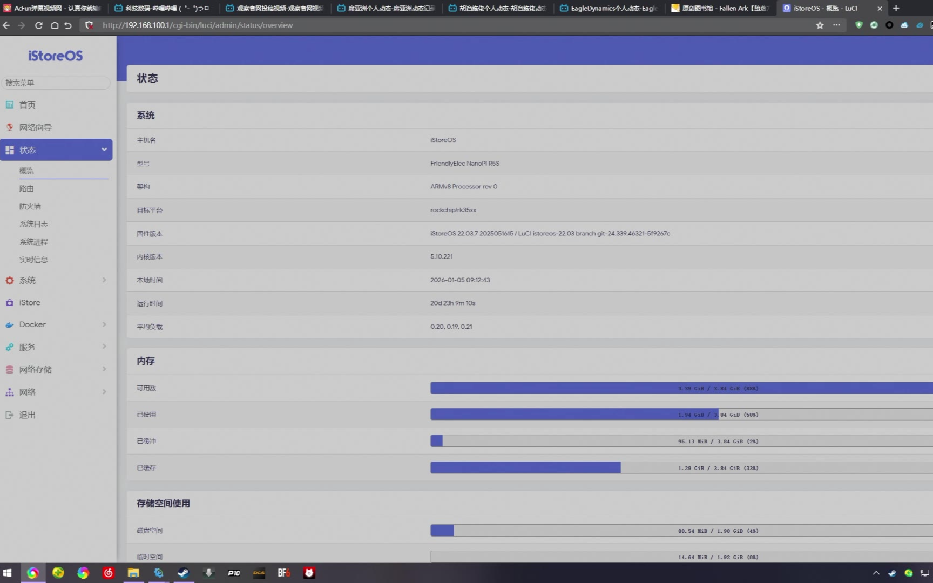The height and width of the screenshot is (583, 933).
Task: Open the 首页 home page
Action: (27, 105)
